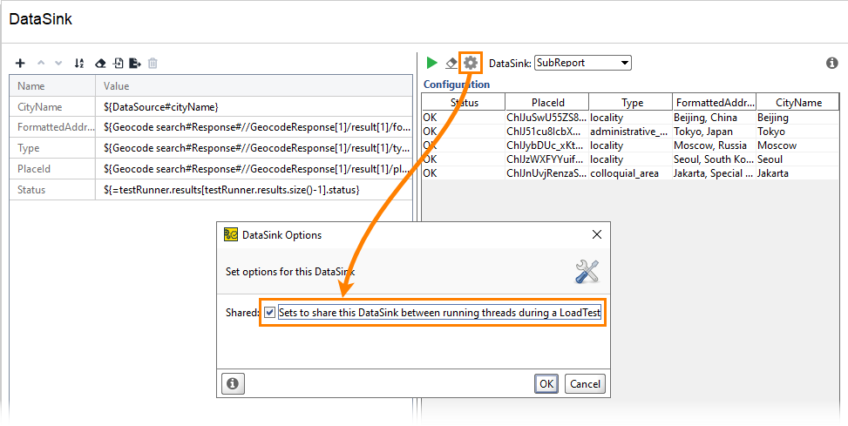Clear property values eraser icon left toolbar
Image resolution: width=848 pixels, height=426 pixels.
100,64
